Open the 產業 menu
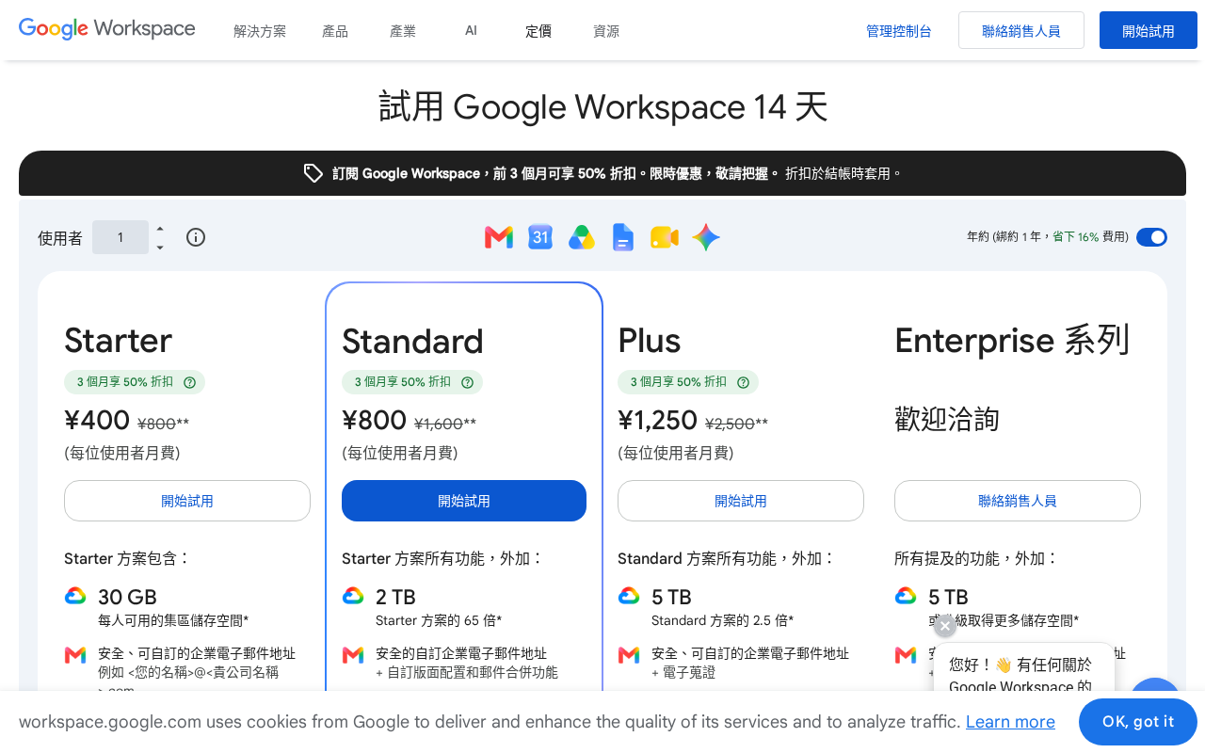This screenshot has height=753, width=1205. click(x=403, y=31)
